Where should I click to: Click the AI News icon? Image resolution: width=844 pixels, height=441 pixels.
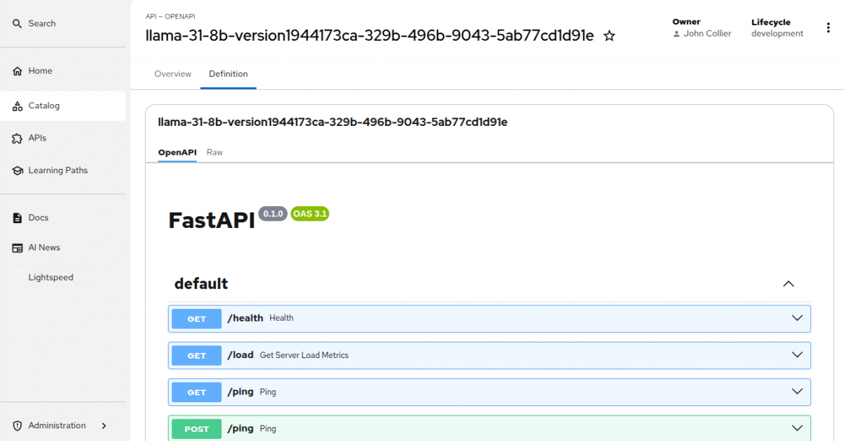coord(18,248)
